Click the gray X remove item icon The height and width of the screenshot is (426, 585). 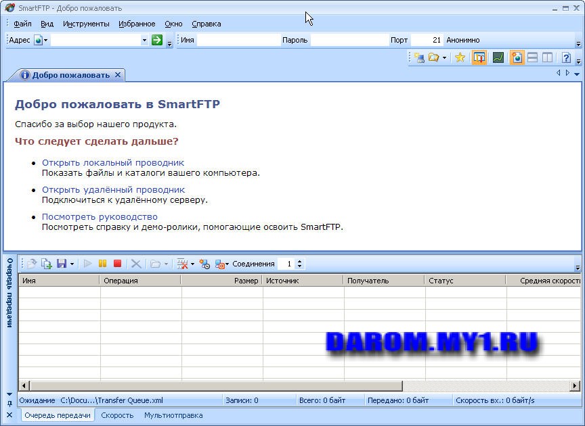pos(136,264)
